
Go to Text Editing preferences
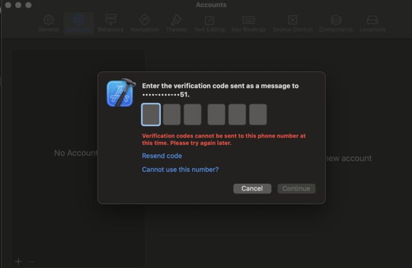[x=209, y=23]
